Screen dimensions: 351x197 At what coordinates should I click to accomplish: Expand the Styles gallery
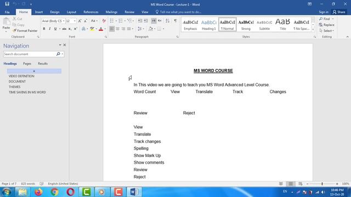point(313,30)
